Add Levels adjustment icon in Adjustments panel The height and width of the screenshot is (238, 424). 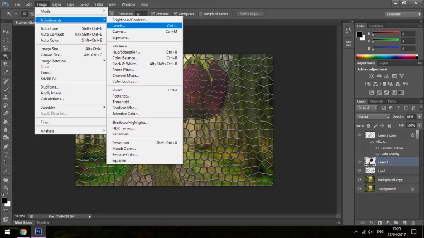(x=379, y=76)
